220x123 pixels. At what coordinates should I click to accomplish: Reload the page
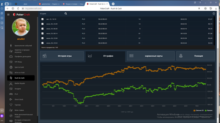18,8
